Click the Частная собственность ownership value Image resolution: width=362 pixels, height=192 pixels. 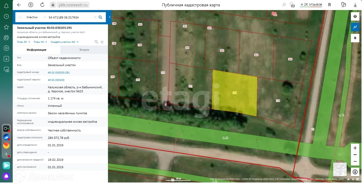[64, 130]
